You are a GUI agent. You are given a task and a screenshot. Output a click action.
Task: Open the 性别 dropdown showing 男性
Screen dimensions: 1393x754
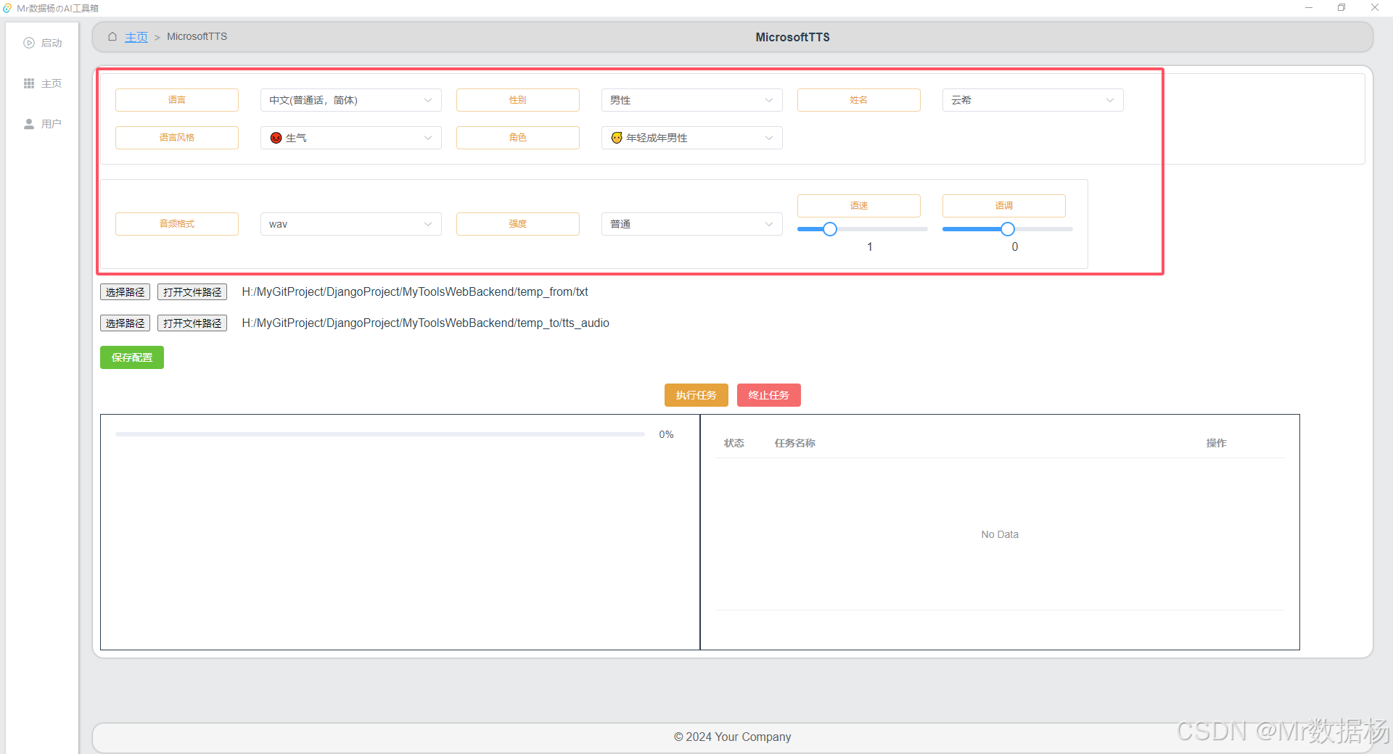(x=692, y=100)
